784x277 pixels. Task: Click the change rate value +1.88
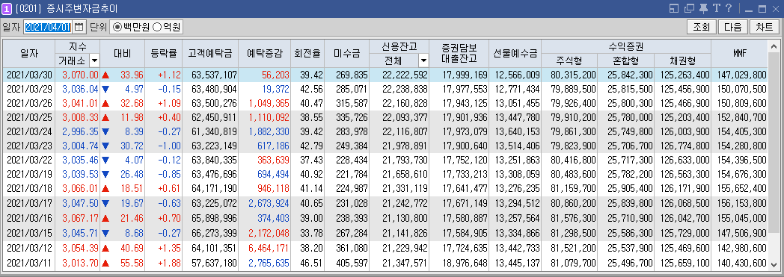168,263
